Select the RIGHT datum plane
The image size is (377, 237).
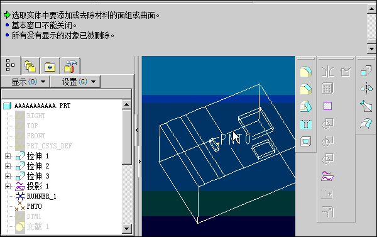36,116
